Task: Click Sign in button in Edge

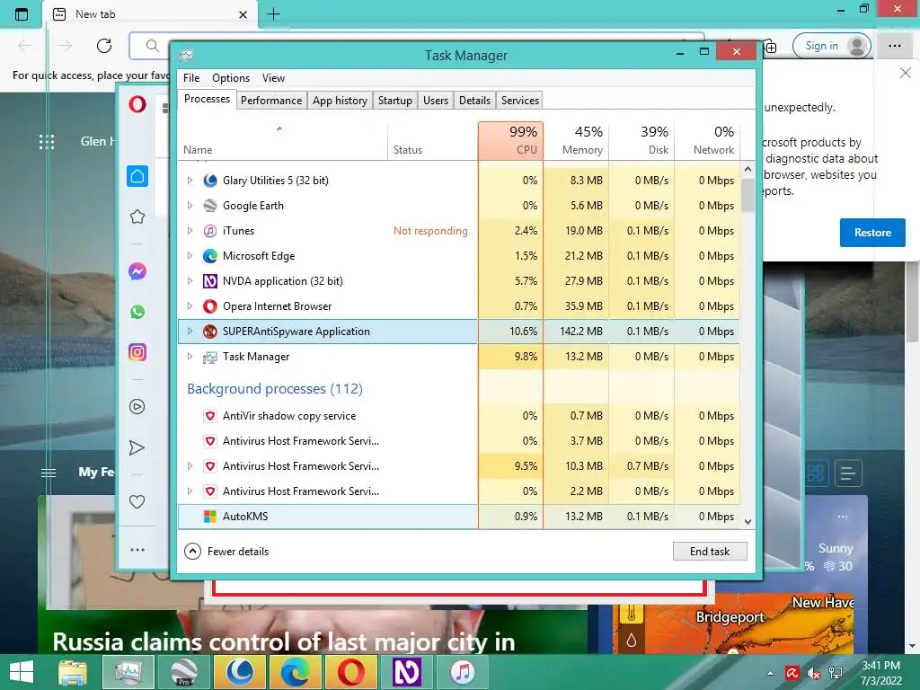Action: tap(831, 46)
